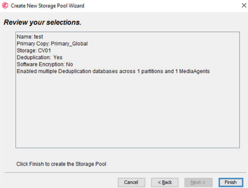Select the 'Name: test' summary line
This screenshot has height=188, width=248.
click(30, 37)
